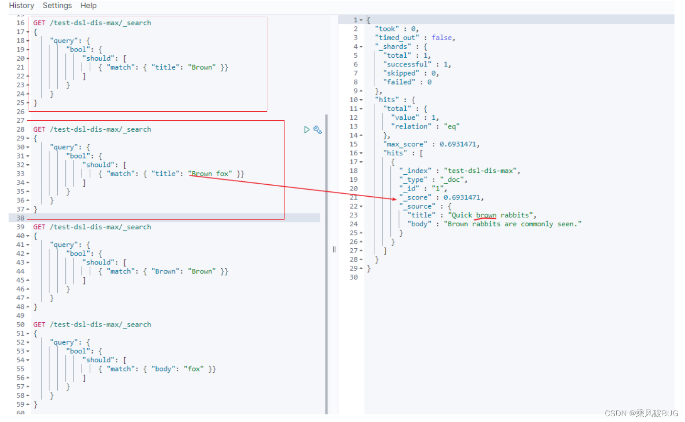Click the match line with "body": "fox"
685x422 pixels.
(x=157, y=369)
